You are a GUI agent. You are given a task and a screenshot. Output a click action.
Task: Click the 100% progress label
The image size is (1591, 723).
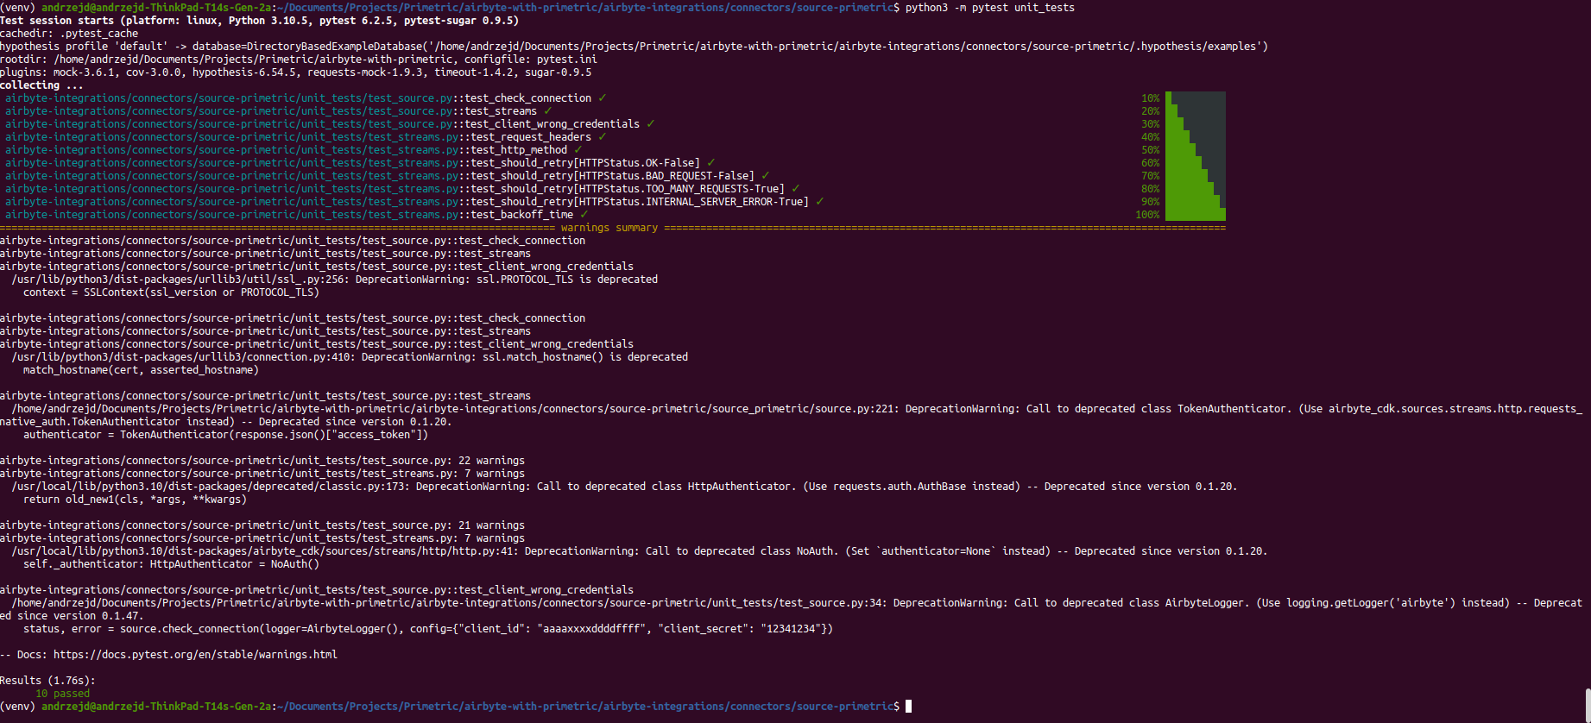point(1147,215)
